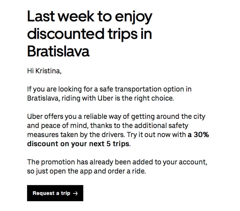240x211 pixels.
Task: Click the line 'The promotion has already been added'
Action: point(117,162)
